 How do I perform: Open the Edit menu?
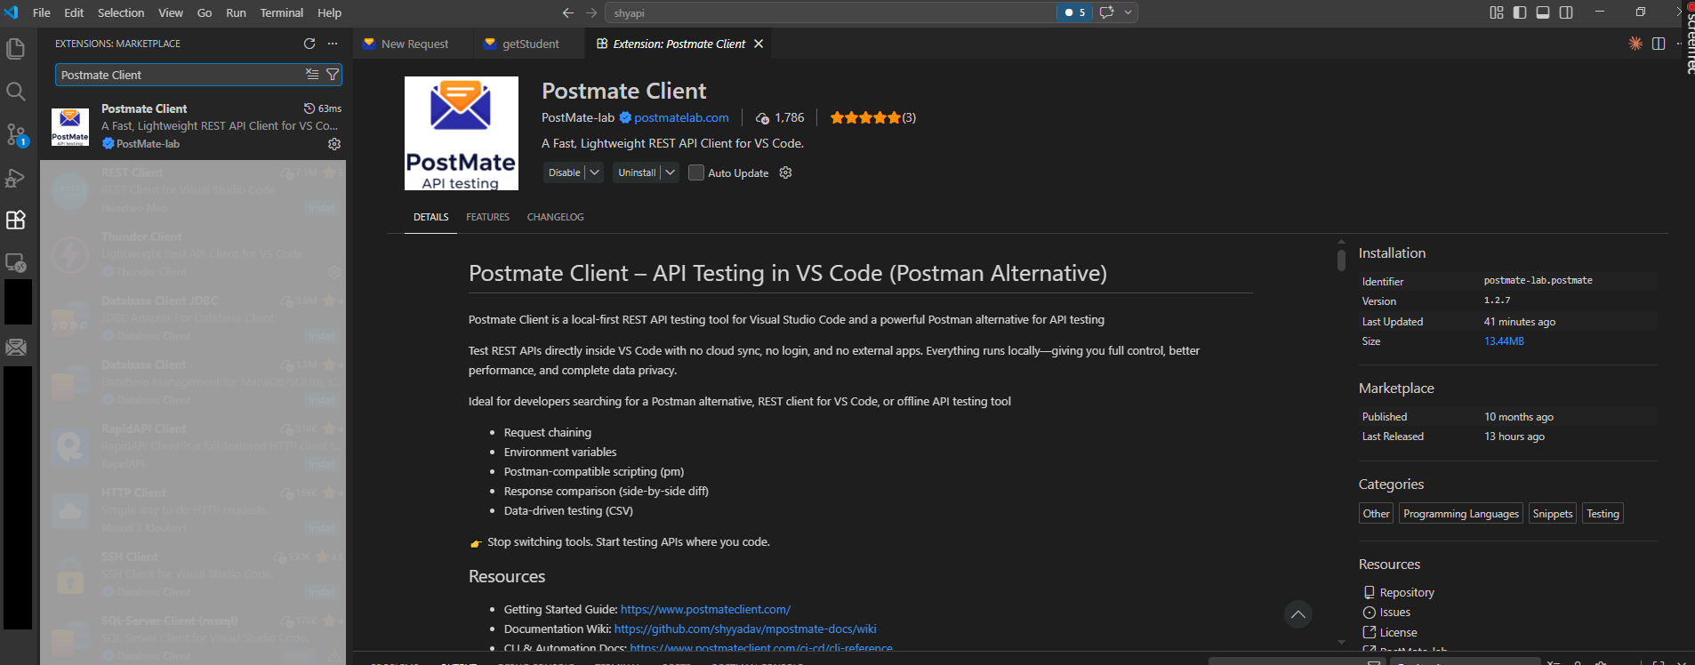[74, 12]
